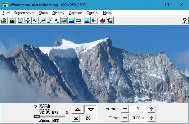Click the small red icon beside frame rate

(x=67, y=112)
